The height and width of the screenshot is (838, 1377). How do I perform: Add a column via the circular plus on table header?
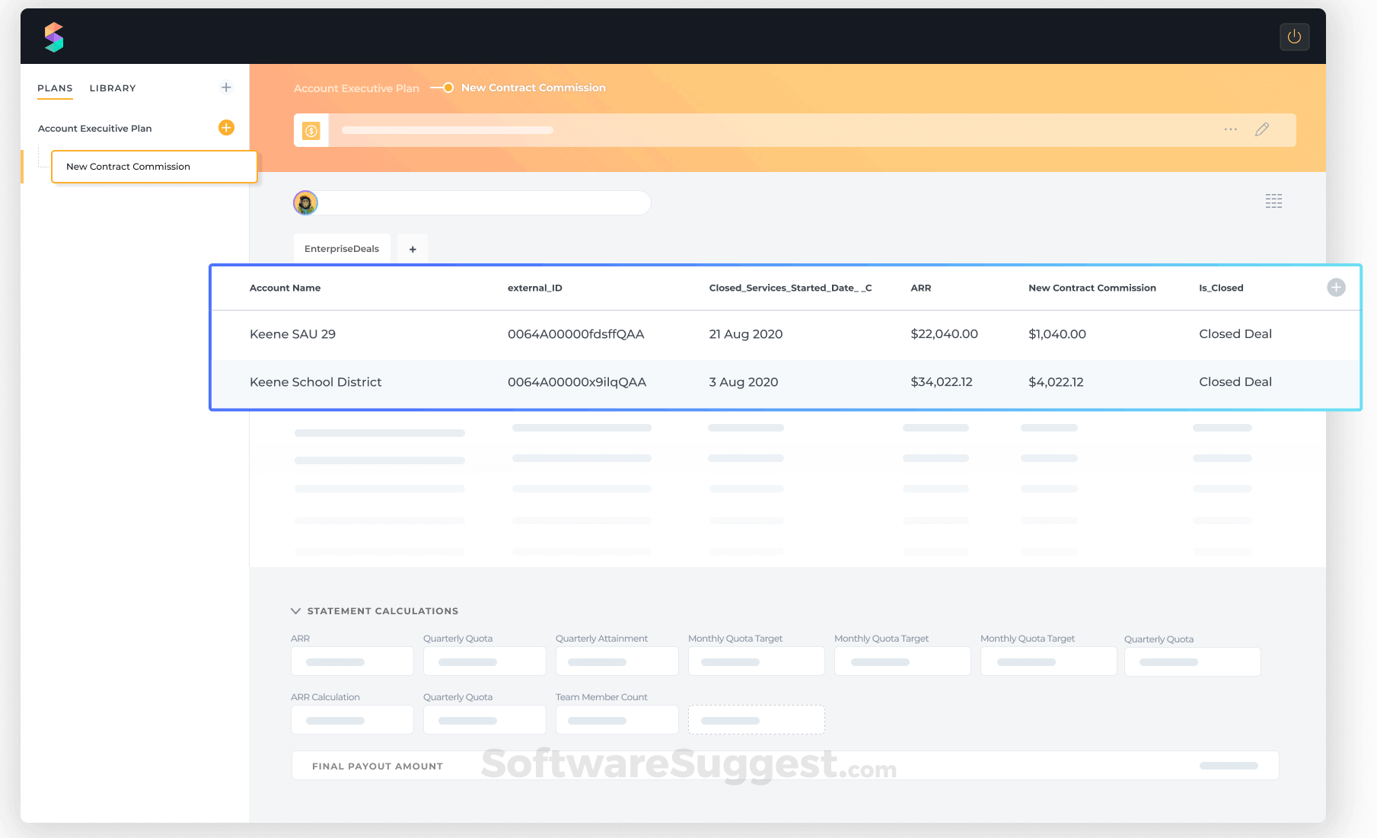click(1336, 288)
